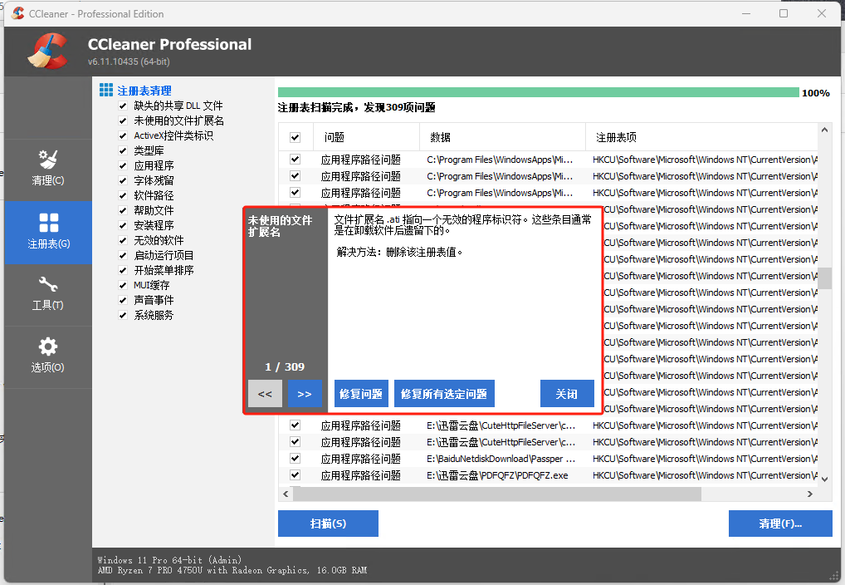The width and height of the screenshot is (845, 585).
Task: Toggle MUI缓存 checkbox
Action: coord(123,286)
